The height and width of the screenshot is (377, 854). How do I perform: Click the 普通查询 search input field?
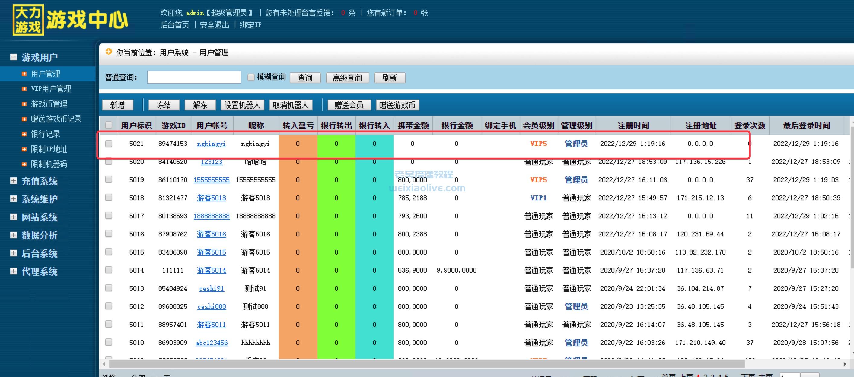point(194,77)
